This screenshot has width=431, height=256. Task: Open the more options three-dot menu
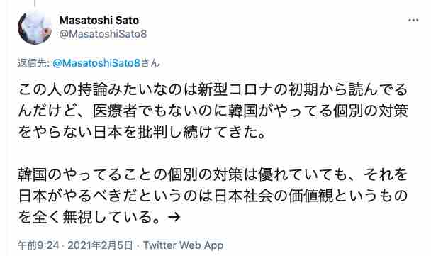coord(413,21)
